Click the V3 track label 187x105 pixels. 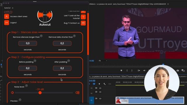coord(91,88)
